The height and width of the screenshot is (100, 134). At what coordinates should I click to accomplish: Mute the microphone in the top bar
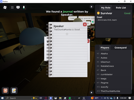[24, 7]
